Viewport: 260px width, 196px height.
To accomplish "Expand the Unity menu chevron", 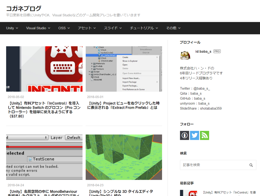I will coord(17,28).
